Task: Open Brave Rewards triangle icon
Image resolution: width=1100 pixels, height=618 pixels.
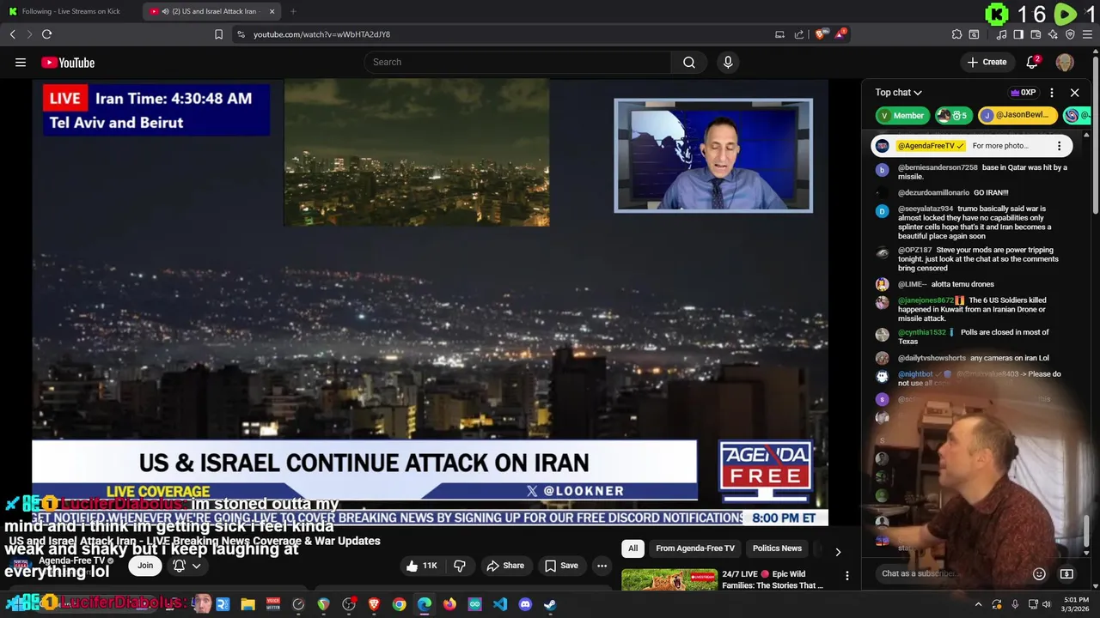Action: pos(840,34)
